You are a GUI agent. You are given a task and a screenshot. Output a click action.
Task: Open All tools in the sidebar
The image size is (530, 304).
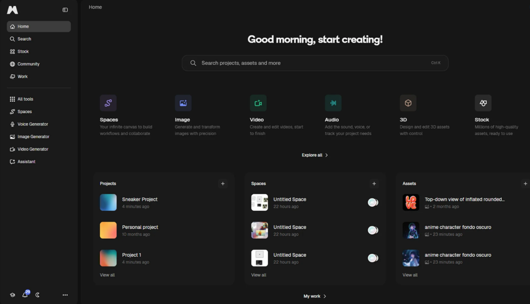(39, 99)
